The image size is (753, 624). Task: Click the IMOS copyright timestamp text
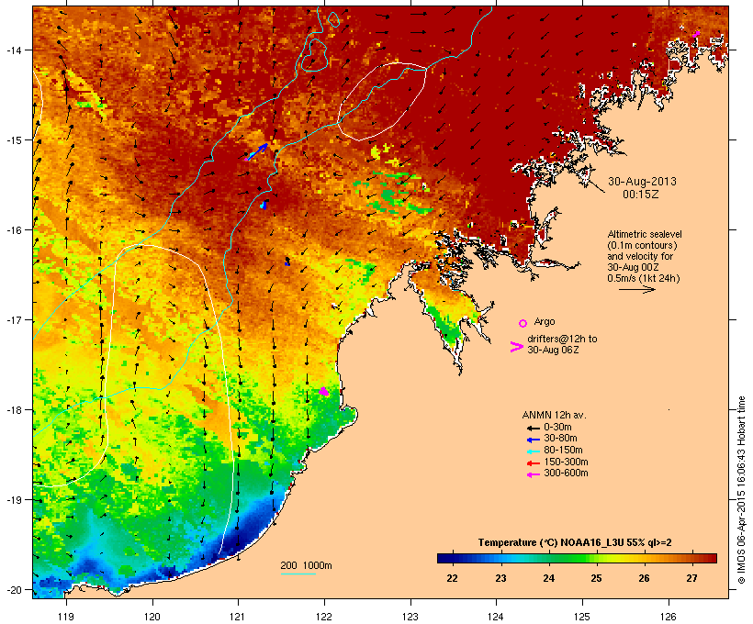coord(742,490)
